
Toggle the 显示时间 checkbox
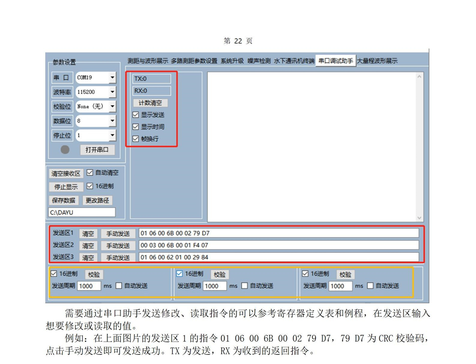pos(136,127)
